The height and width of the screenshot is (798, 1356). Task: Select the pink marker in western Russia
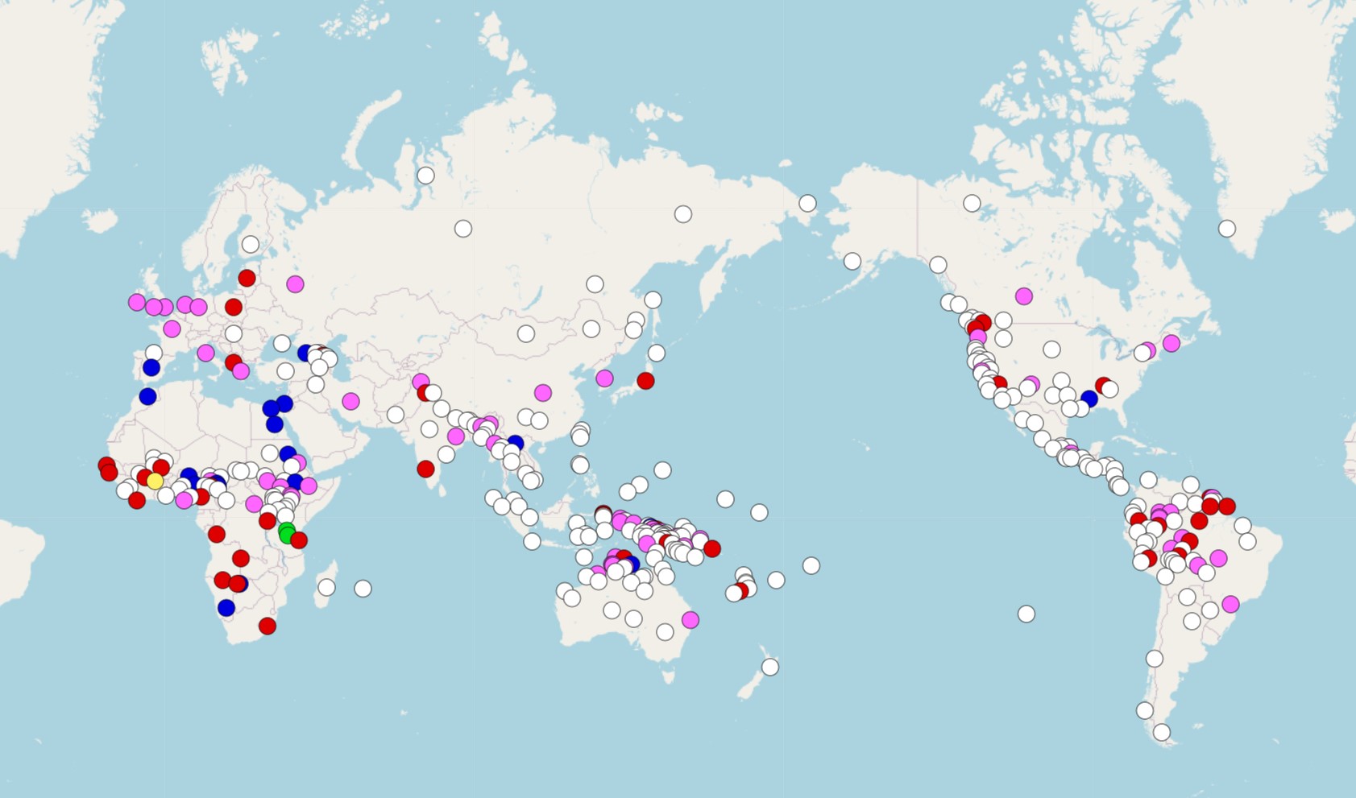[x=295, y=284]
